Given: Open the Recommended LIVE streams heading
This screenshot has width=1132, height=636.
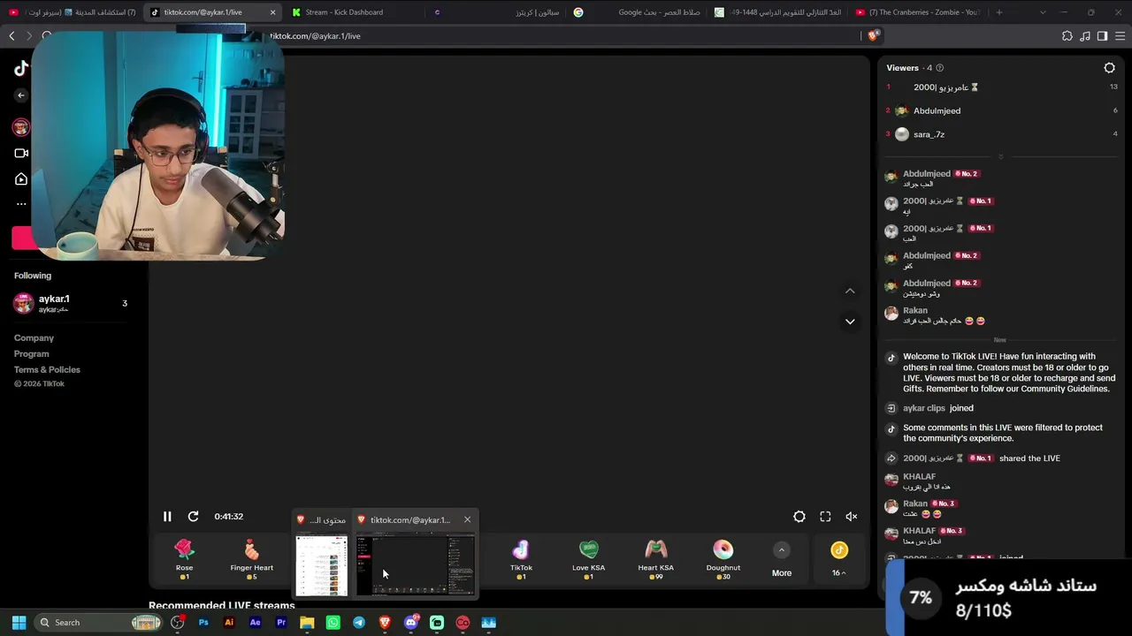Looking at the screenshot, I should click(222, 606).
